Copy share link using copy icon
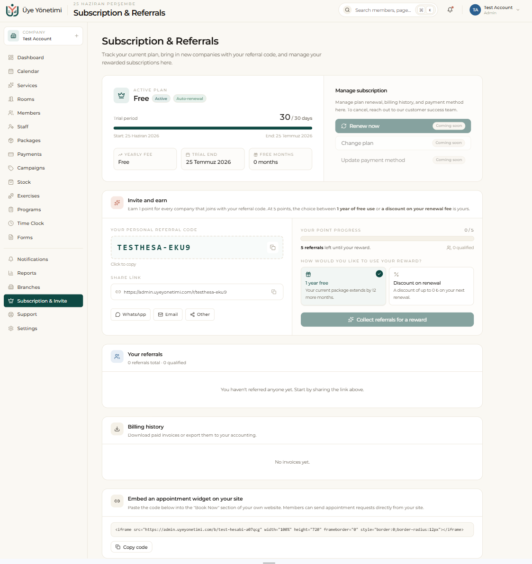The height and width of the screenshot is (564, 532). coord(273,292)
